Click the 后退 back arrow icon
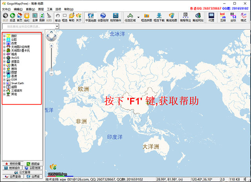251x182 pixels. pyautogui.click(x=13, y=16)
